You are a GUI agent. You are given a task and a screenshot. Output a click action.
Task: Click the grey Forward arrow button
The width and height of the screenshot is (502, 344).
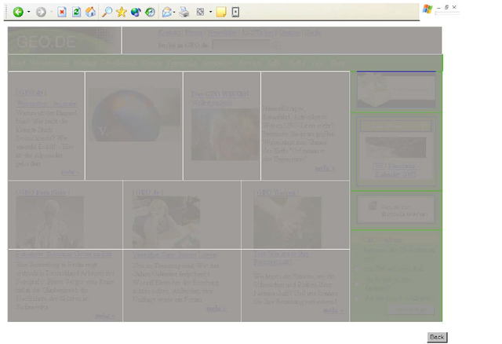[x=41, y=13]
